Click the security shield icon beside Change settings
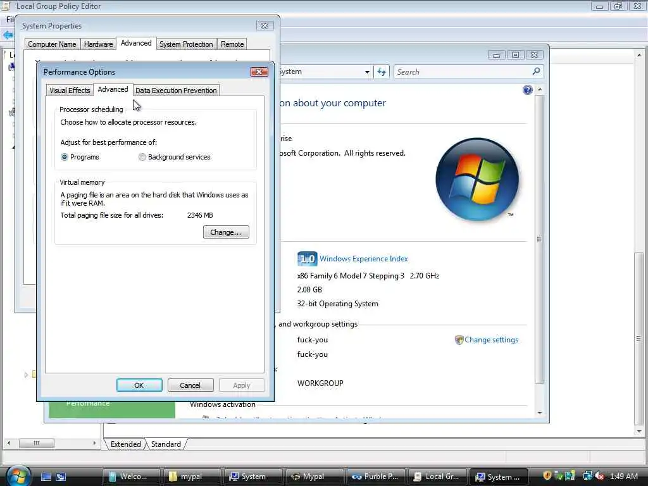This screenshot has height=486, width=648. coord(459,340)
